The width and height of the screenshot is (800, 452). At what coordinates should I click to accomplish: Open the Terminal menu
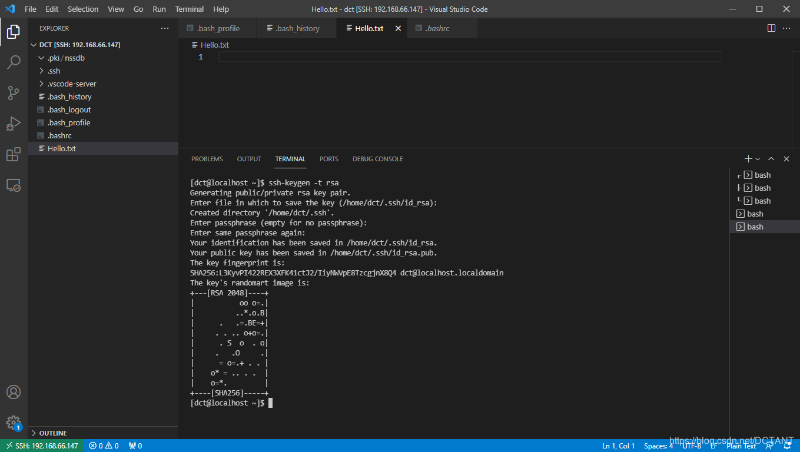pos(190,9)
